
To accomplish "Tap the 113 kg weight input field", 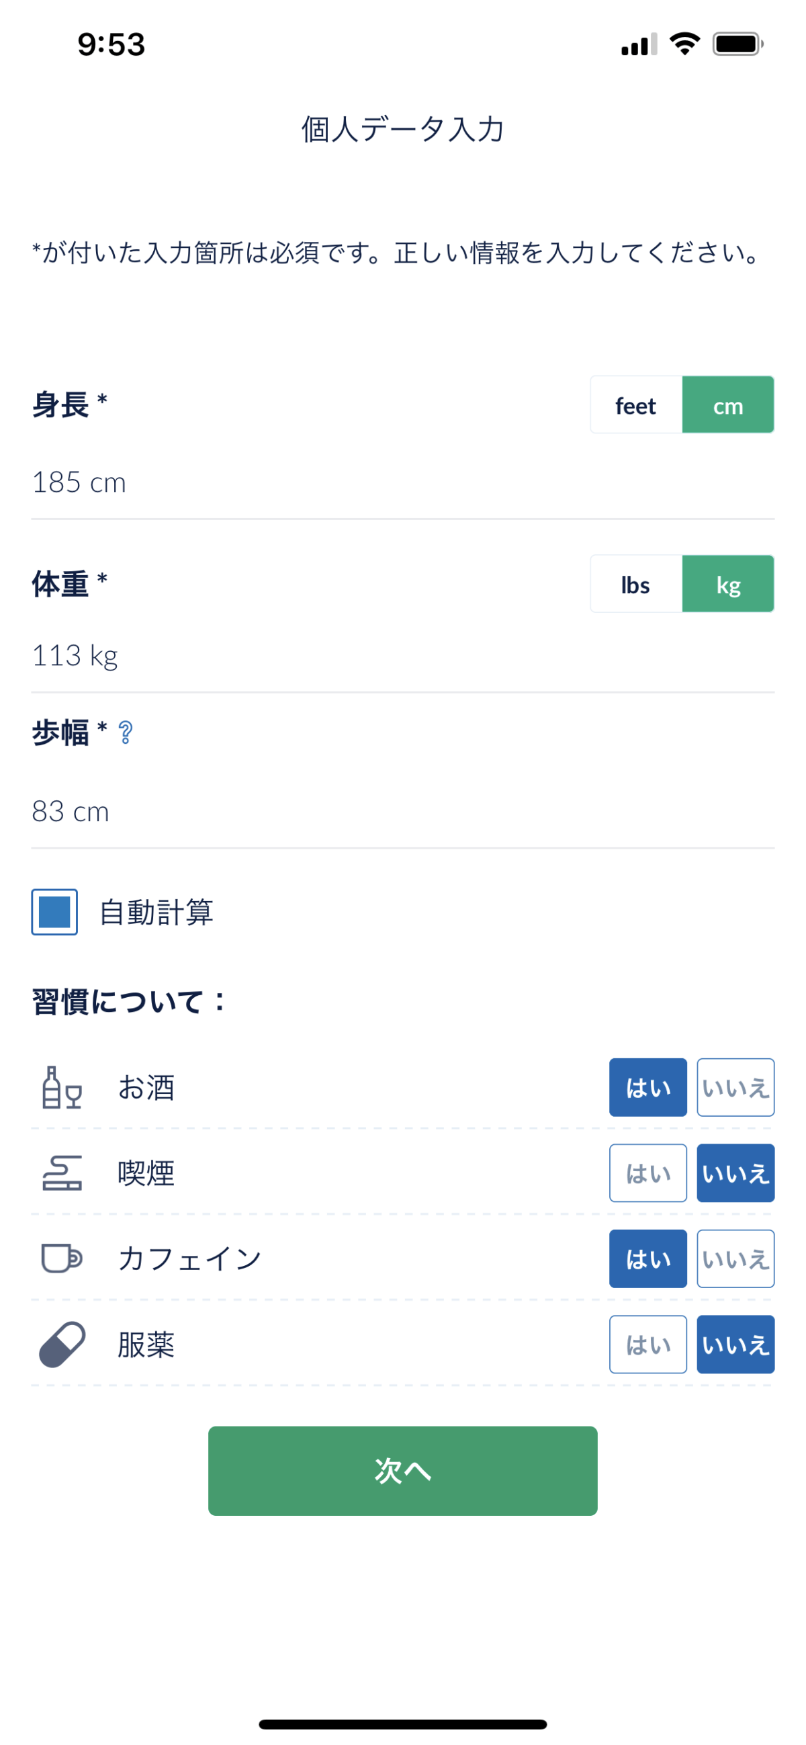I will tap(402, 656).
